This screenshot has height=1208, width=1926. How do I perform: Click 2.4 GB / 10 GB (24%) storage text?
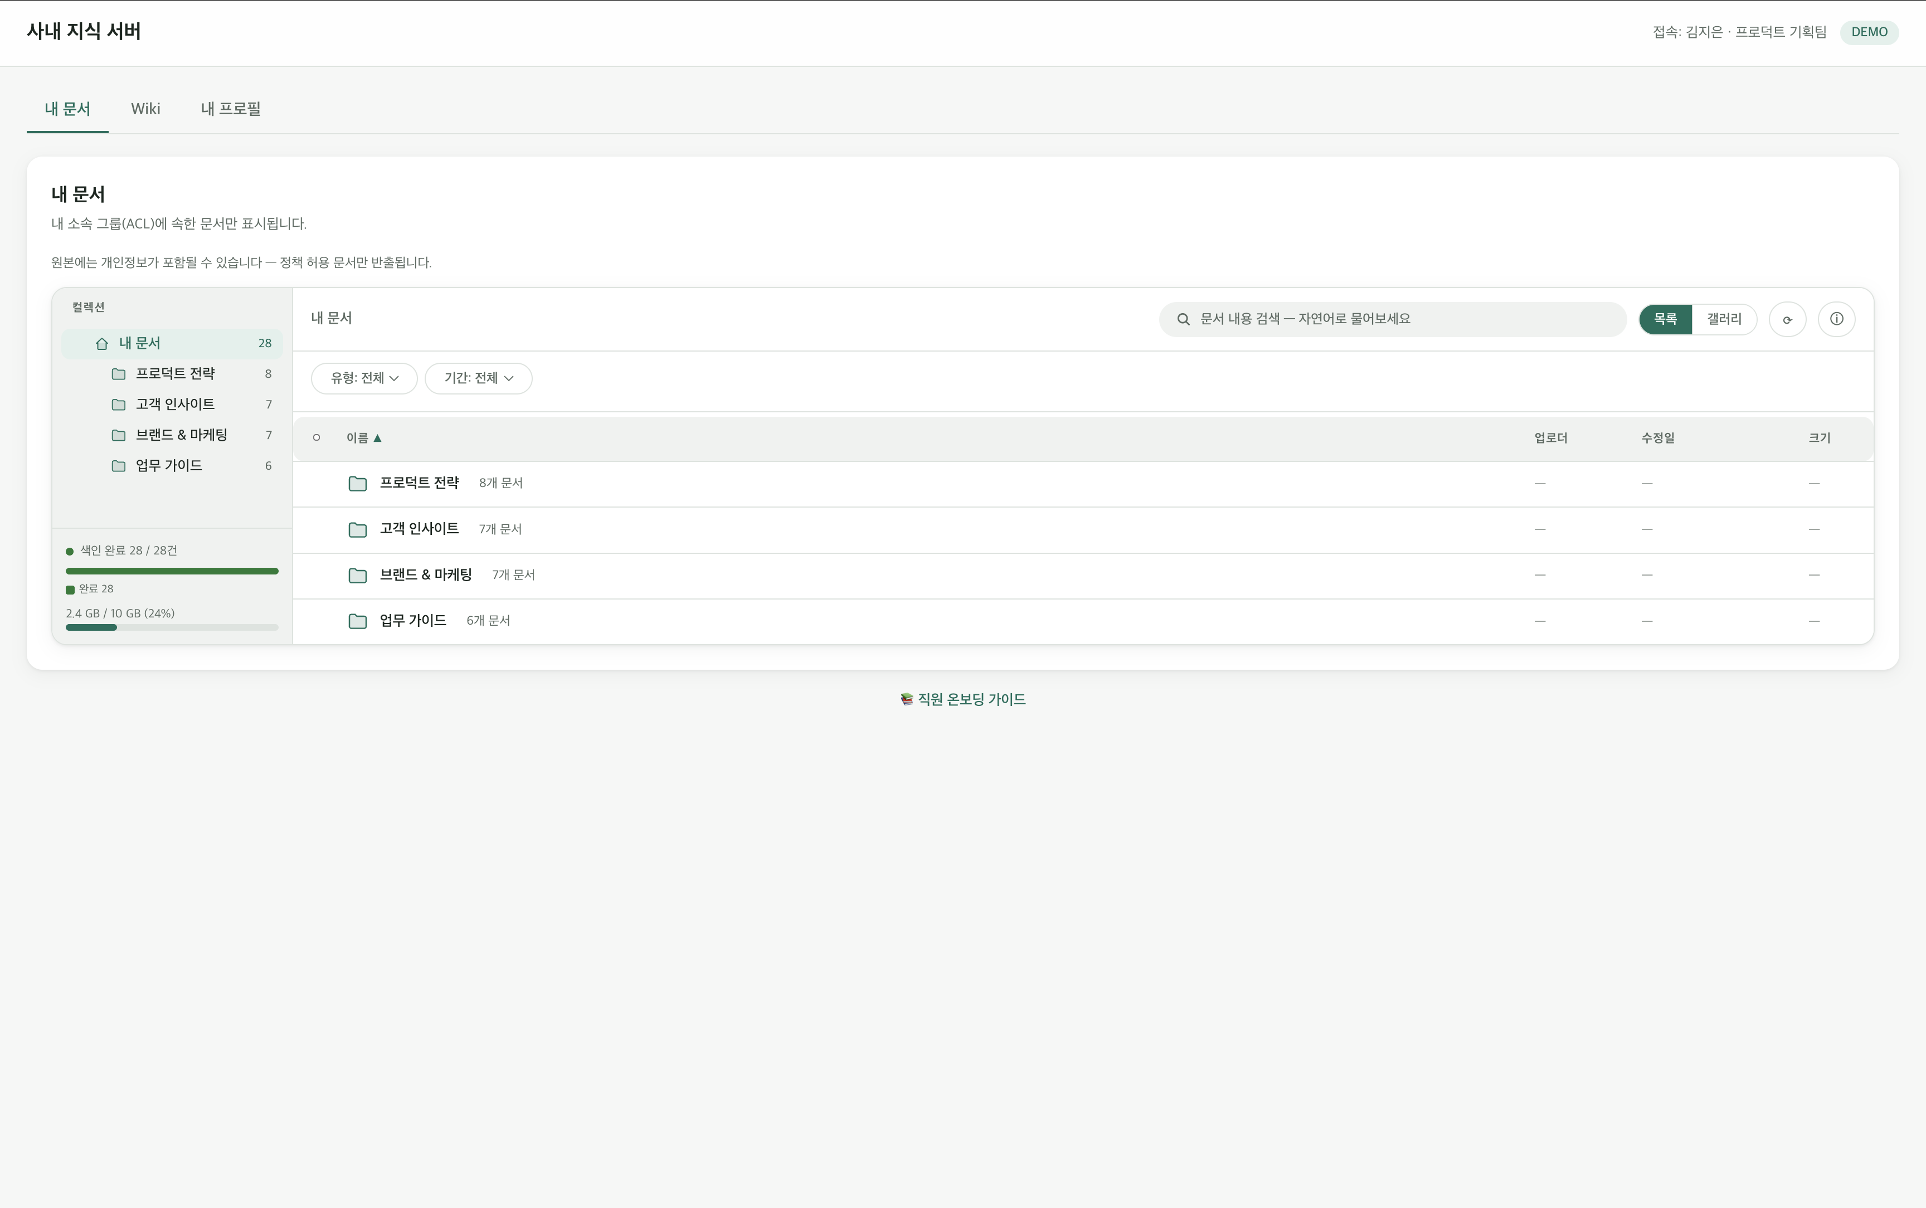(120, 613)
